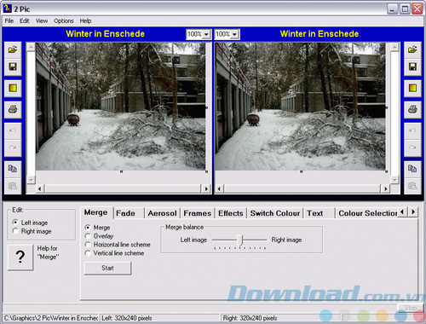Click the left panel colour gradient icon
Screen dimensions: 426x324
[13, 89]
